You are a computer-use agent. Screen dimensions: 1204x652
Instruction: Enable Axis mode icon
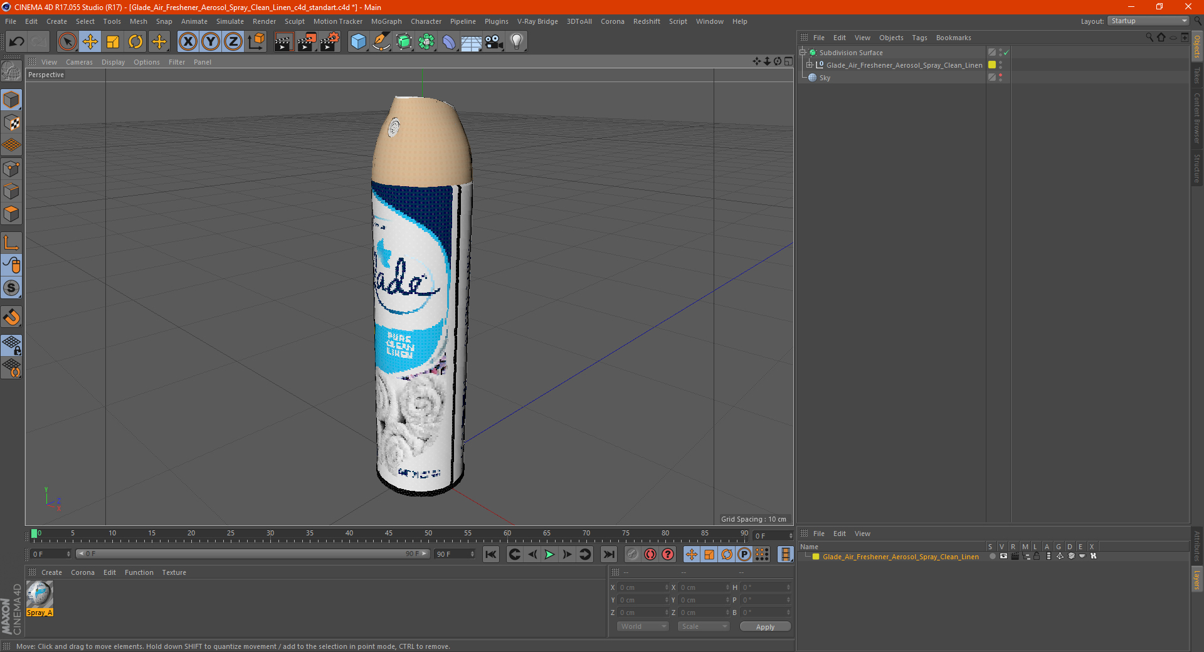[11, 243]
